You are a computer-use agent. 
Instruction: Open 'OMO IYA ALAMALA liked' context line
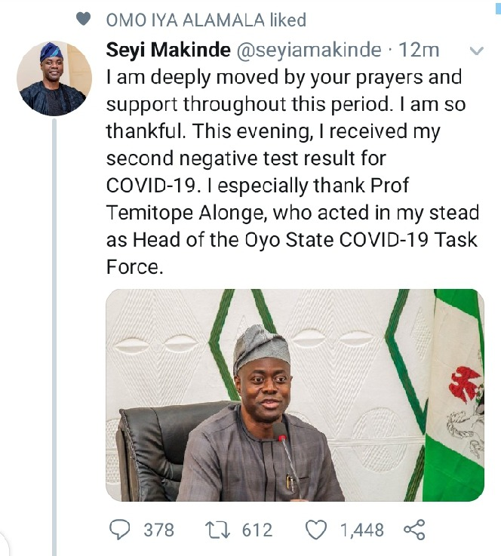coord(205,19)
